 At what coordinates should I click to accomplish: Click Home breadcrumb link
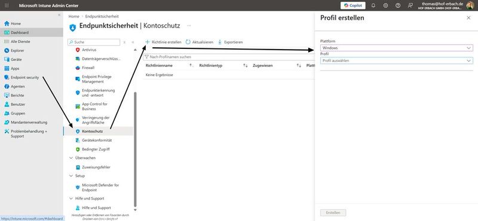click(x=73, y=17)
